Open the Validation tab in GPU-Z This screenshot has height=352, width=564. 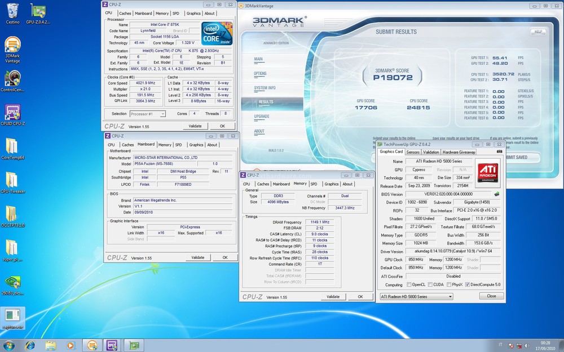pos(430,152)
